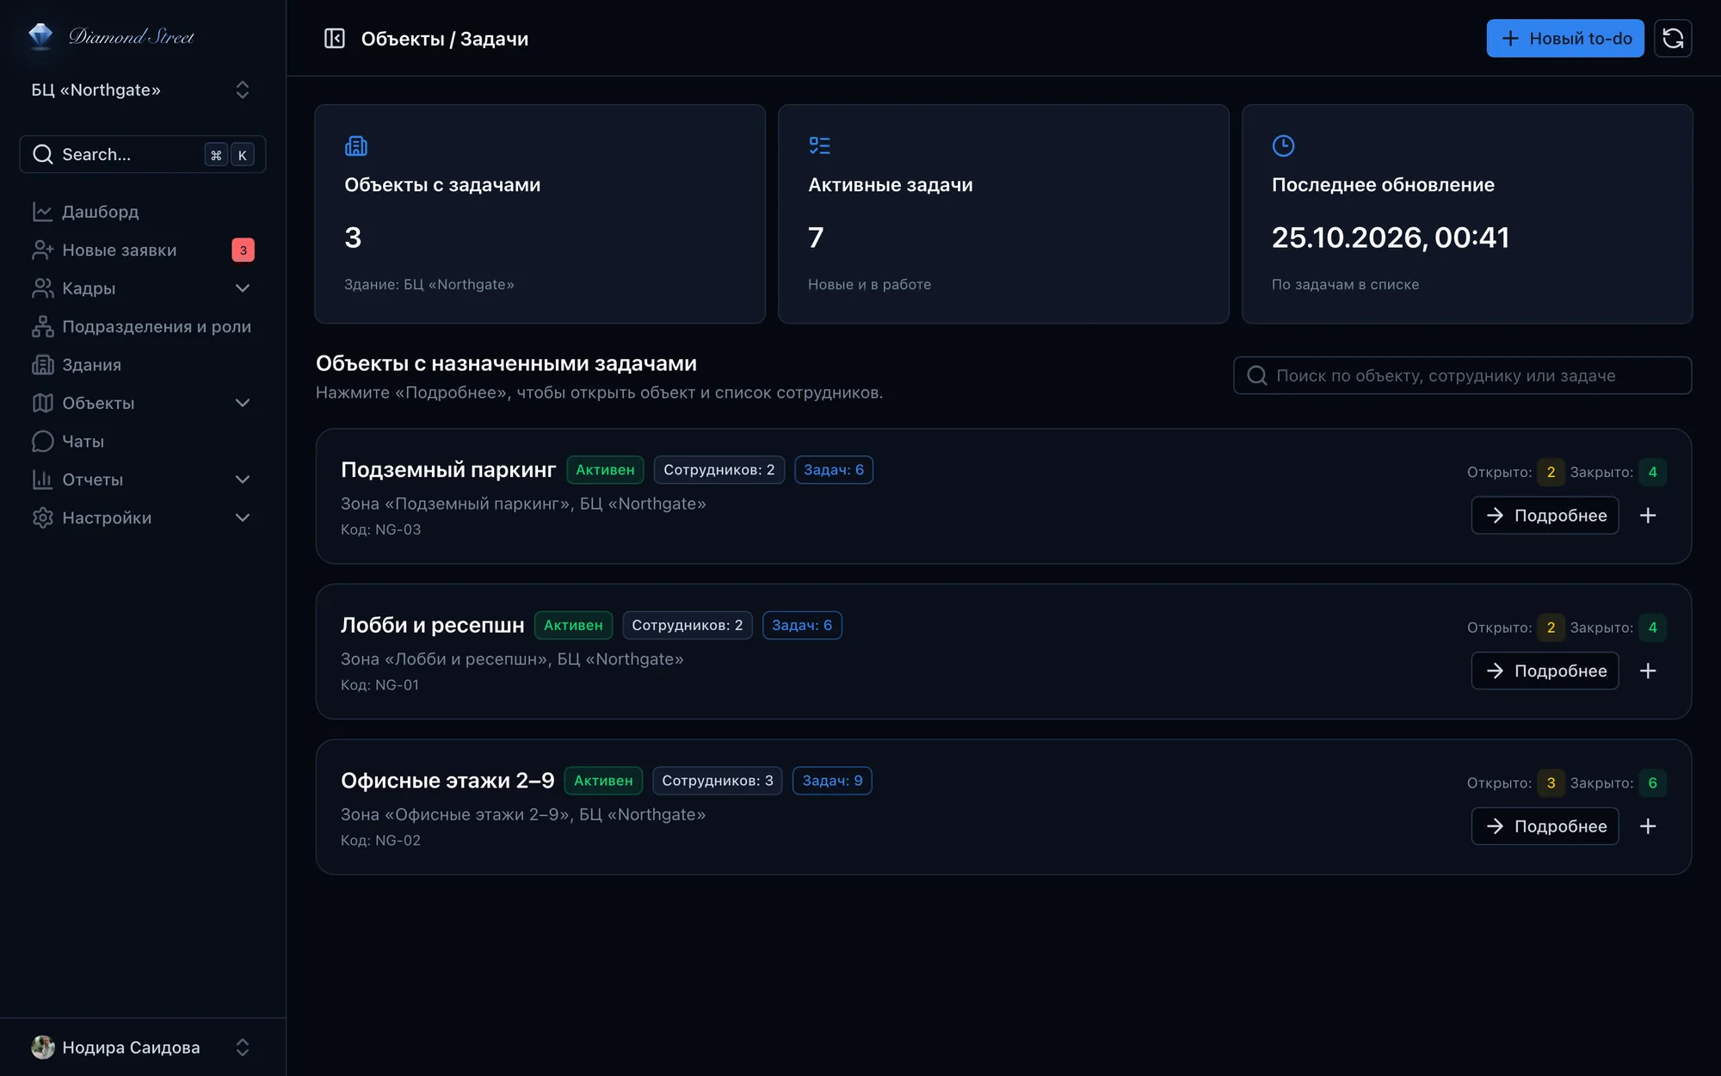Viewport: 1721px width, 1076px height.
Task: Open Чаты in sidebar
Action: [143, 442]
